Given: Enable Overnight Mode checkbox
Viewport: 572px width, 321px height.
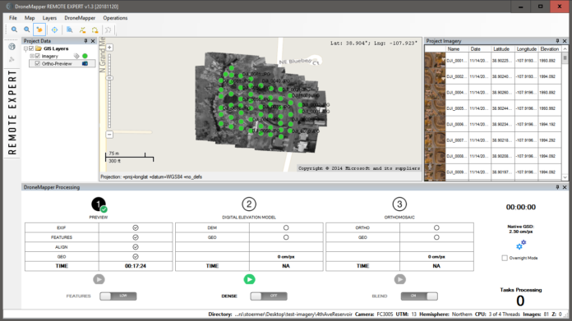Looking at the screenshot, I should [x=505, y=258].
